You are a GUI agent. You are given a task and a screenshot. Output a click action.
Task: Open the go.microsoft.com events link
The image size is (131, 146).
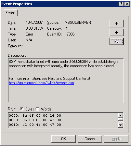point(41,83)
